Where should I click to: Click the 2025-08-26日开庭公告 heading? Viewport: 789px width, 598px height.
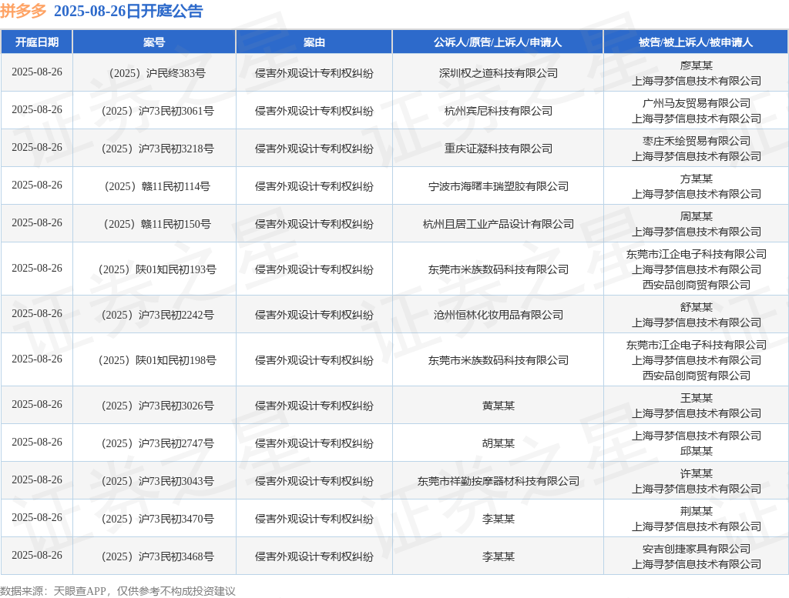(129, 11)
